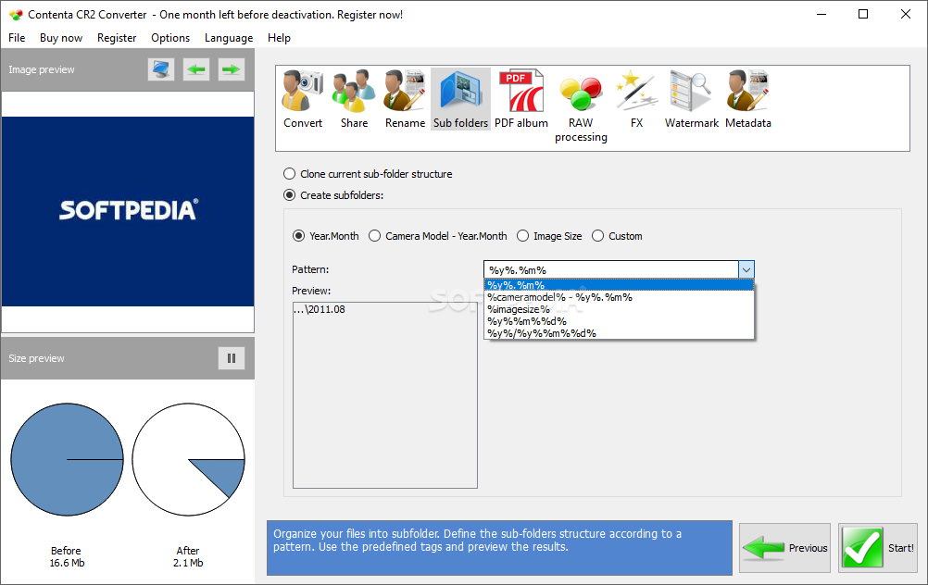Viewport: 928px width, 585px height.
Task: Open the Metadata step icon
Action: tap(748, 99)
